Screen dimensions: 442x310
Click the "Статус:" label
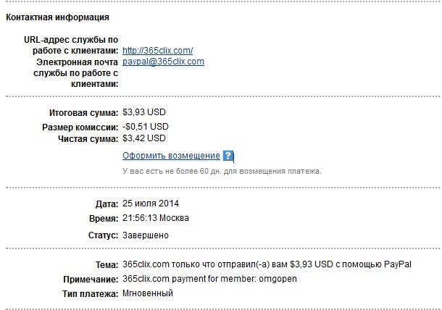click(x=101, y=236)
